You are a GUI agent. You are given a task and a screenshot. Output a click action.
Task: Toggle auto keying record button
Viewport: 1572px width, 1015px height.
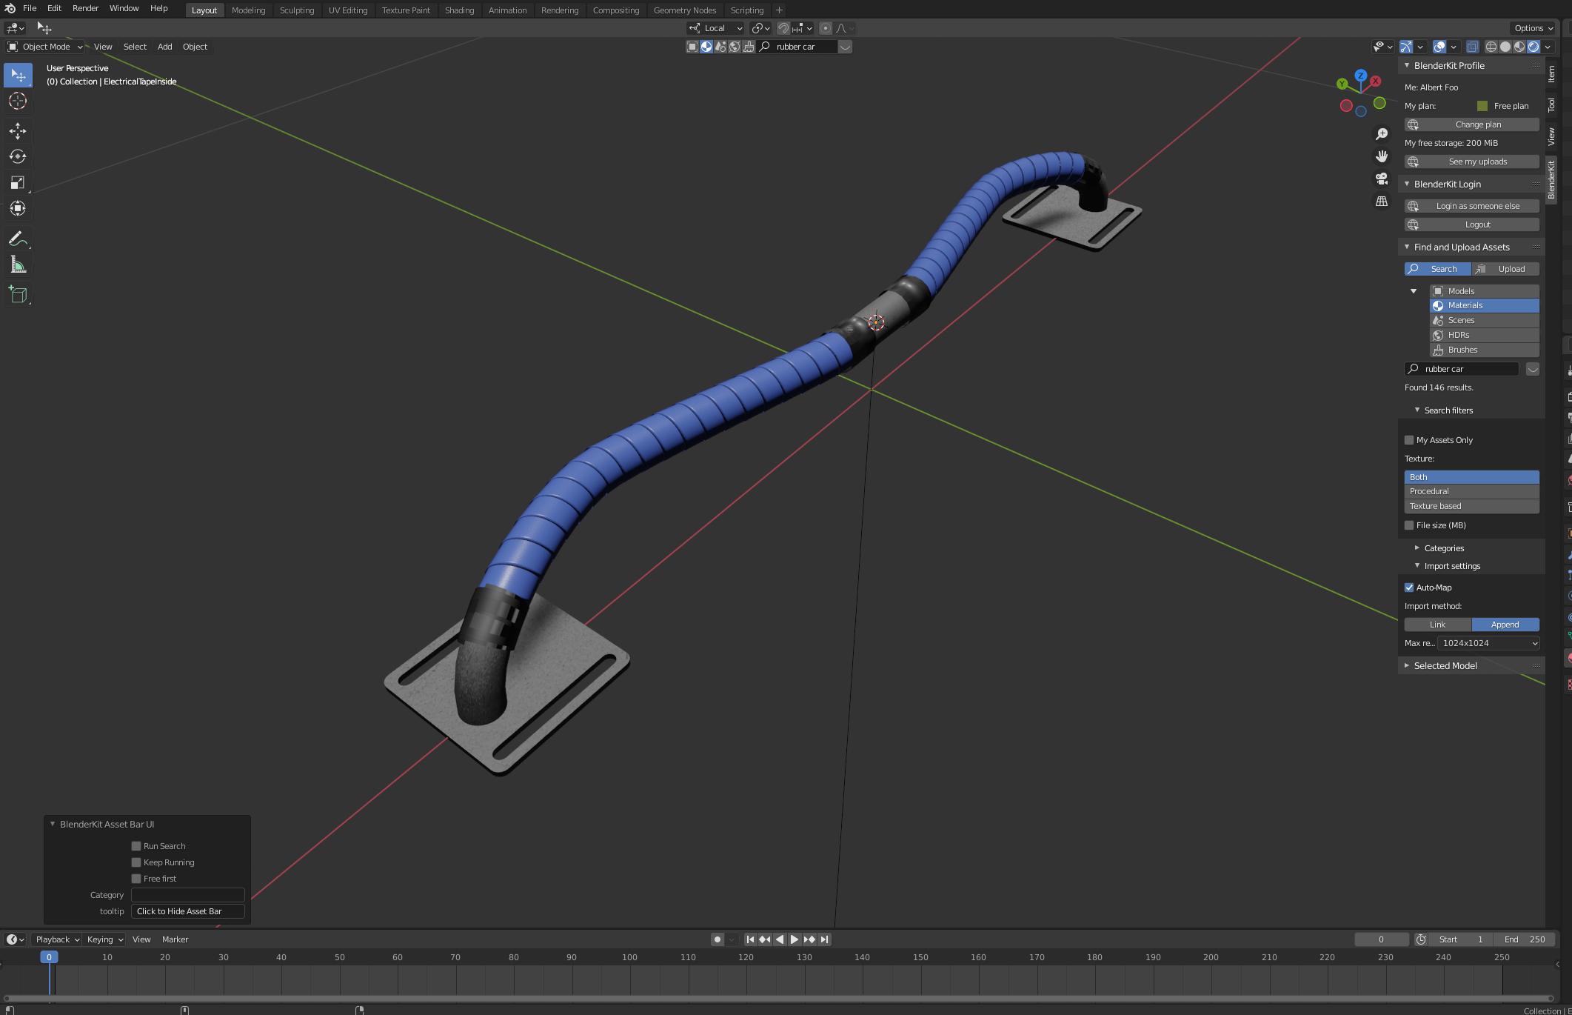pyautogui.click(x=717, y=939)
